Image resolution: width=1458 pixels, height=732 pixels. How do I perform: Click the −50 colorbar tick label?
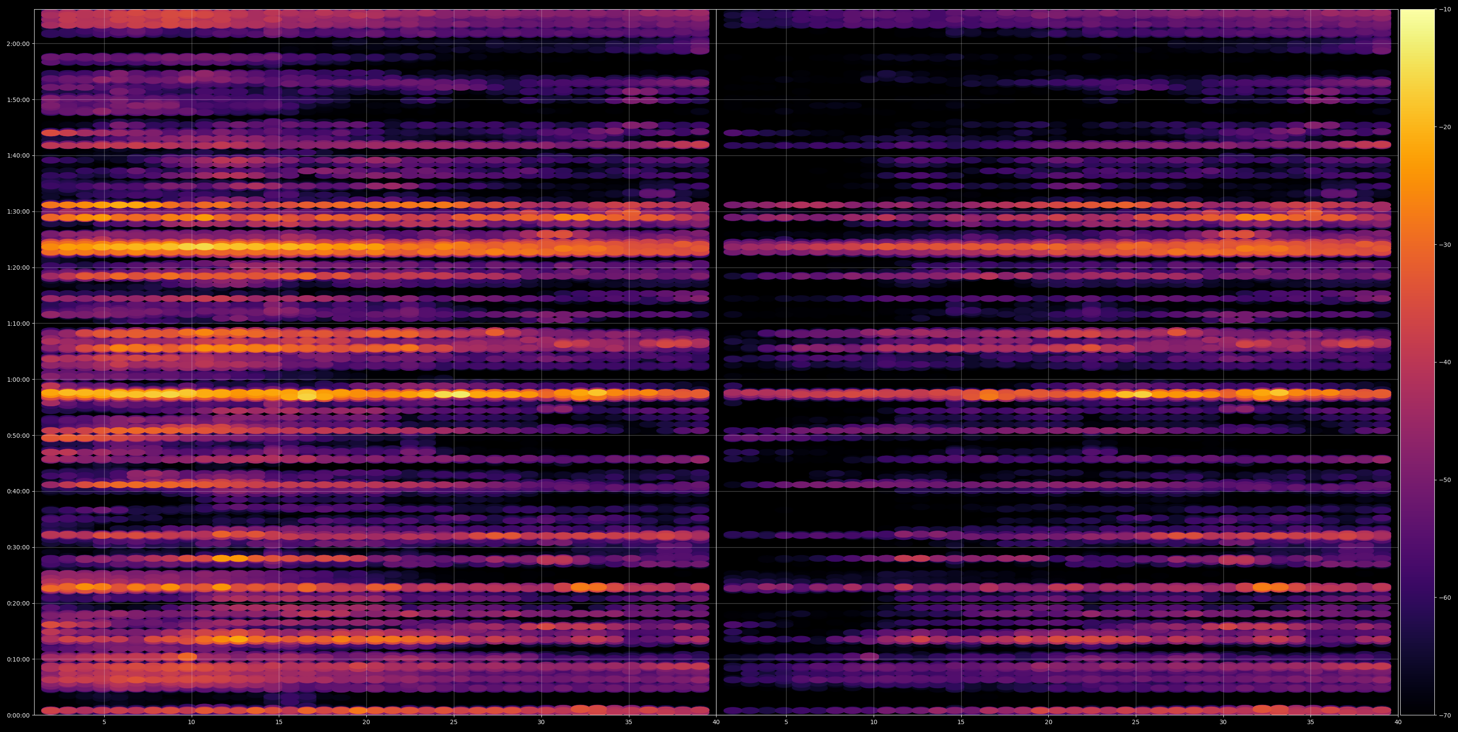(1445, 480)
